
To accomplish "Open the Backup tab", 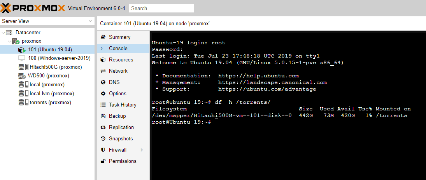I will tap(123, 116).
